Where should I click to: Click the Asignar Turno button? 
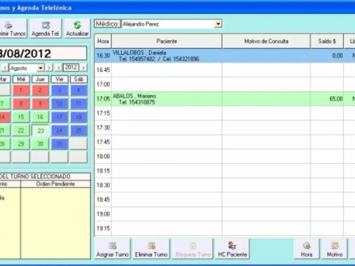(x=112, y=249)
